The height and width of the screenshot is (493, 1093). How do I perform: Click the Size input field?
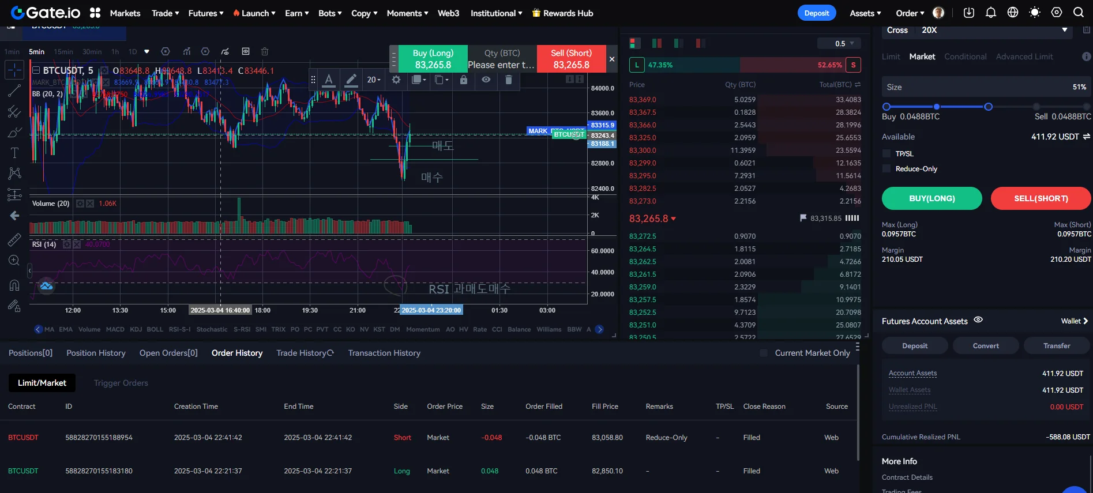[986, 87]
